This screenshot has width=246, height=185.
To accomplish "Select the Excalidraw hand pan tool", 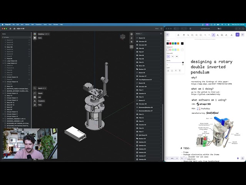I will pyautogui.click(x=184, y=35).
